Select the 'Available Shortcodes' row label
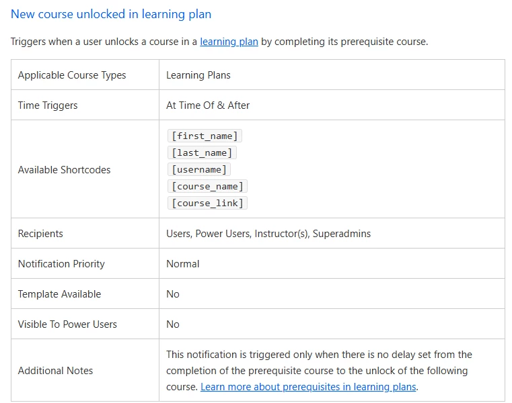Screen dimensions: 512x403 pyautogui.click(x=64, y=170)
